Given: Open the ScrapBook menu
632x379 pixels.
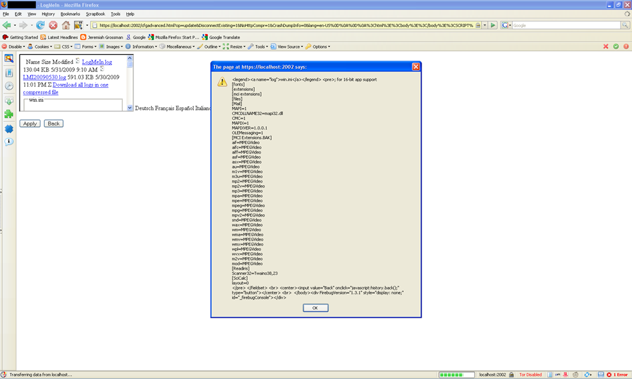Looking at the screenshot, I should coord(95,14).
